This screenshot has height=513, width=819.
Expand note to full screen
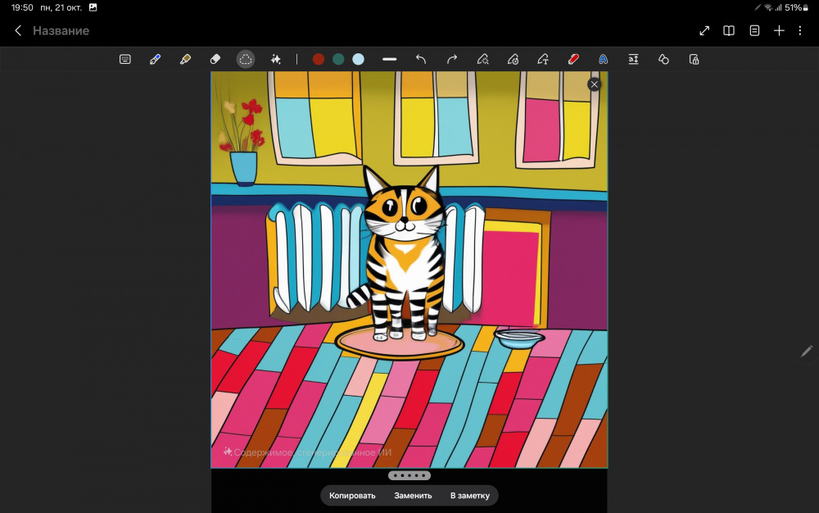tap(704, 31)
